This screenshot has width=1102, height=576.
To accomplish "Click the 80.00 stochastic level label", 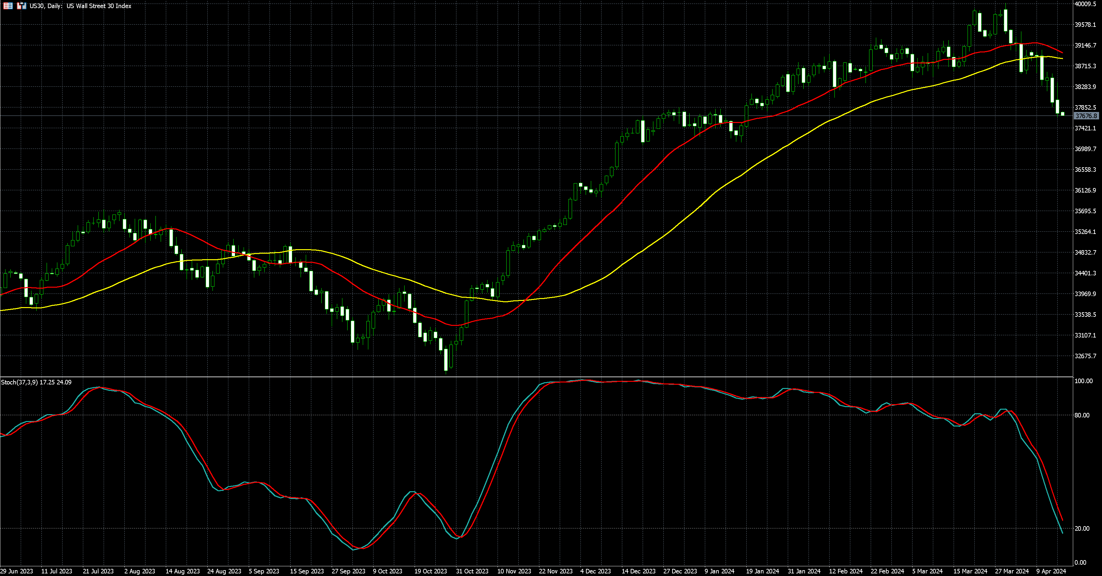I will (1082, 415).
